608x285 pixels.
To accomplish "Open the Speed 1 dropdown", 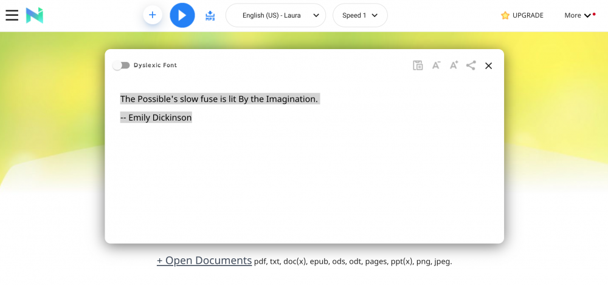I will tap(360, 16).
